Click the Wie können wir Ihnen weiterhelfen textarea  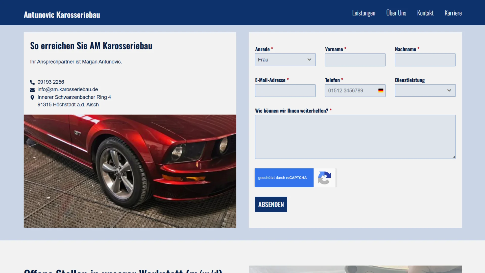(355, 137)
